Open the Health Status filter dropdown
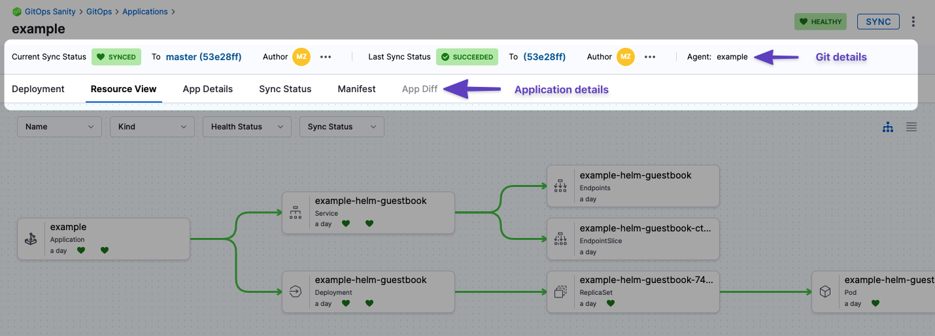 click(246, 127)
